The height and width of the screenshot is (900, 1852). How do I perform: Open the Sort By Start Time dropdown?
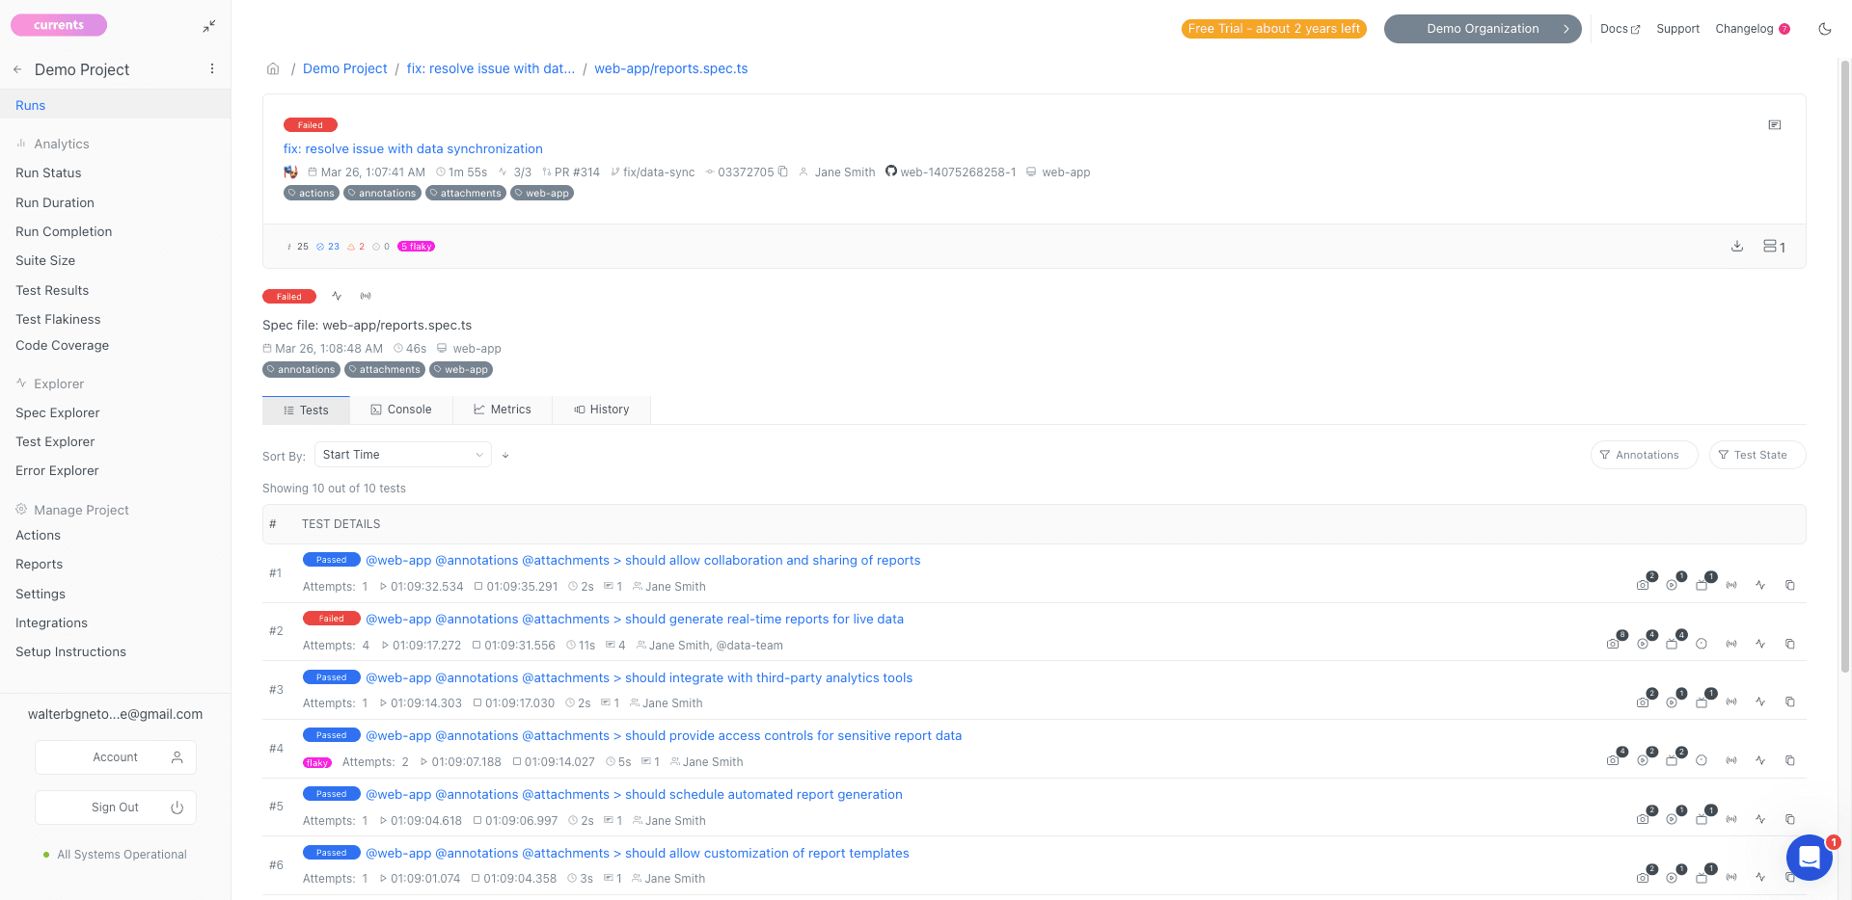[403, 455]
